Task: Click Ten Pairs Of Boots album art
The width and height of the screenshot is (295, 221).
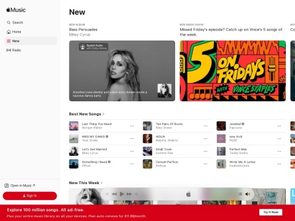Action: coord(147,126)
